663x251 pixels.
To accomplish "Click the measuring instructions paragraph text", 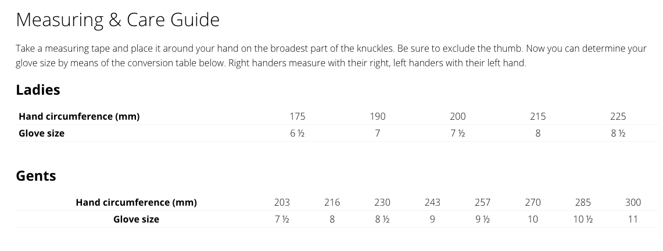I will (x=330, y=56).
